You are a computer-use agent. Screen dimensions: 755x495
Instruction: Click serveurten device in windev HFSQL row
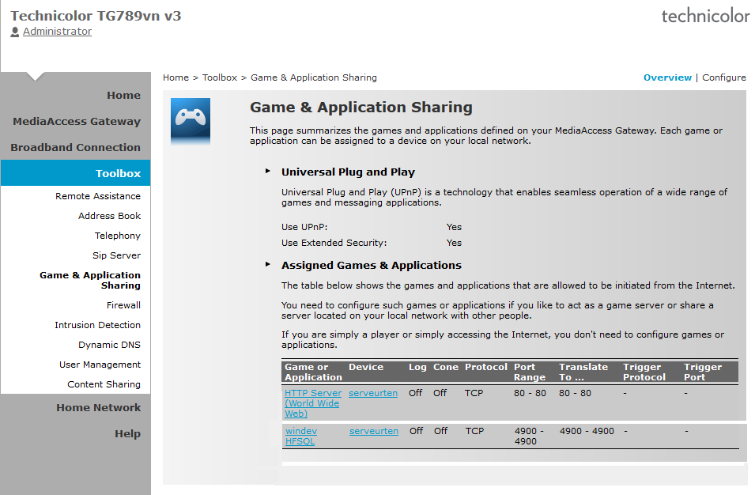tap(374, 431)
